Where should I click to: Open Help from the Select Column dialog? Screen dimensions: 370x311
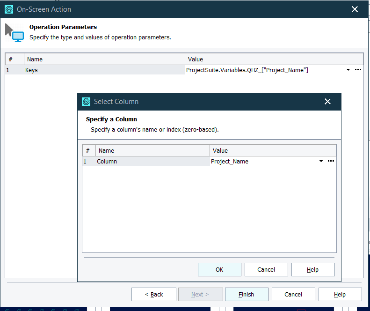tap(312, 269)
